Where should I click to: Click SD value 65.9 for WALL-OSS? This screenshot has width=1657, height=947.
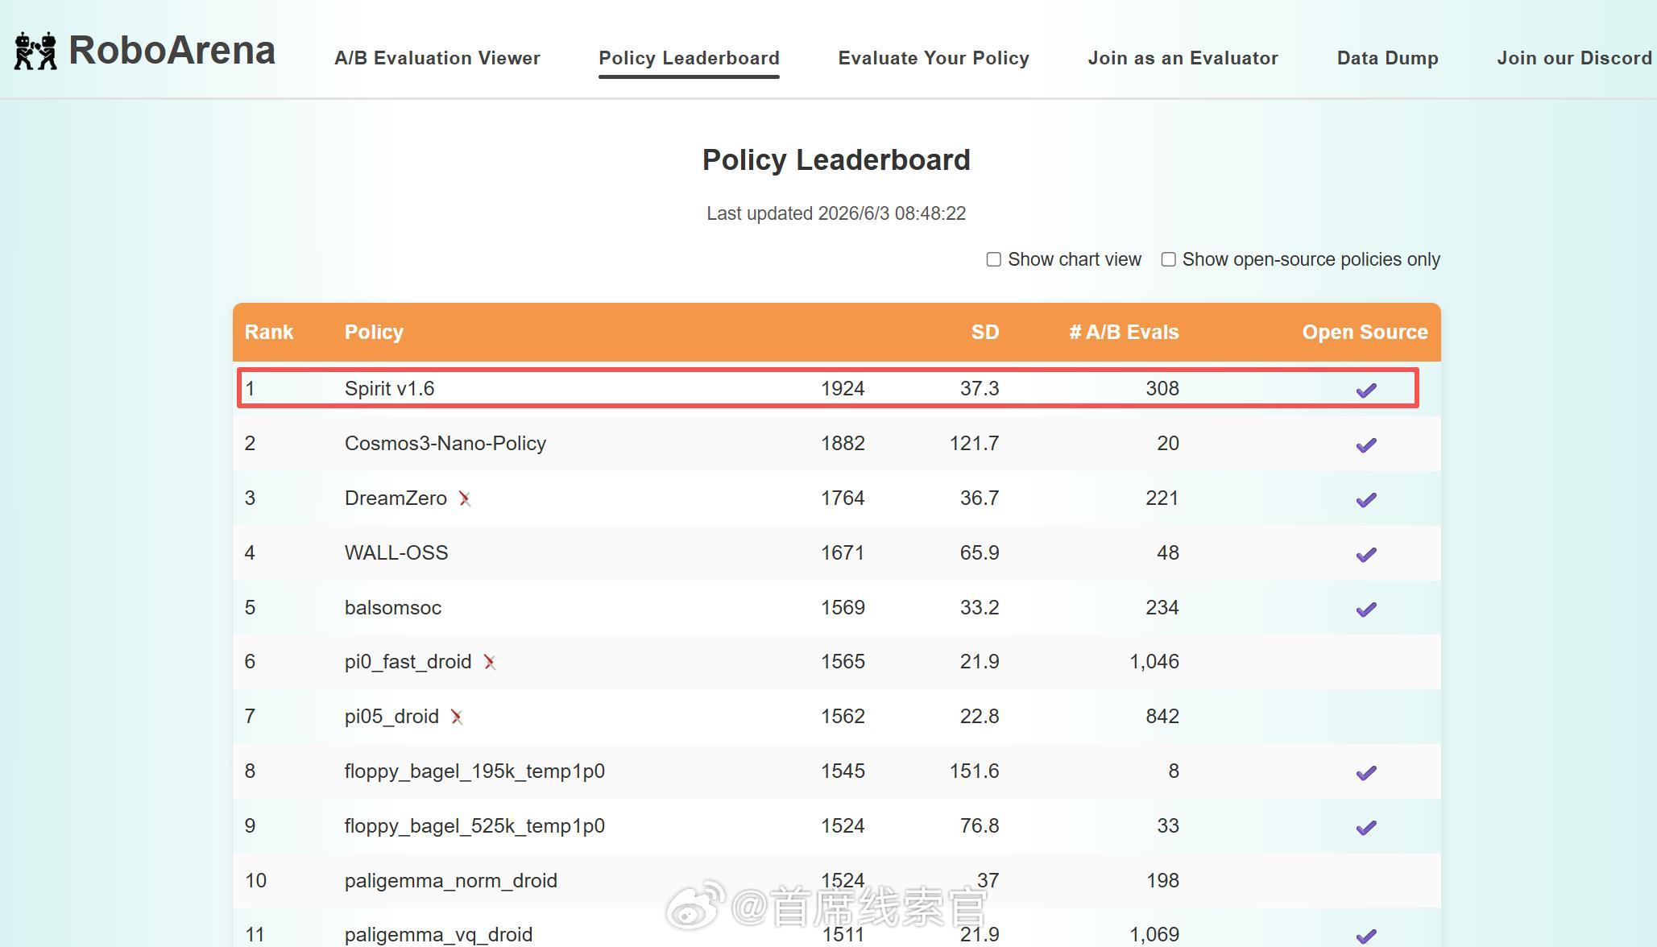click(x=980, y=552)
